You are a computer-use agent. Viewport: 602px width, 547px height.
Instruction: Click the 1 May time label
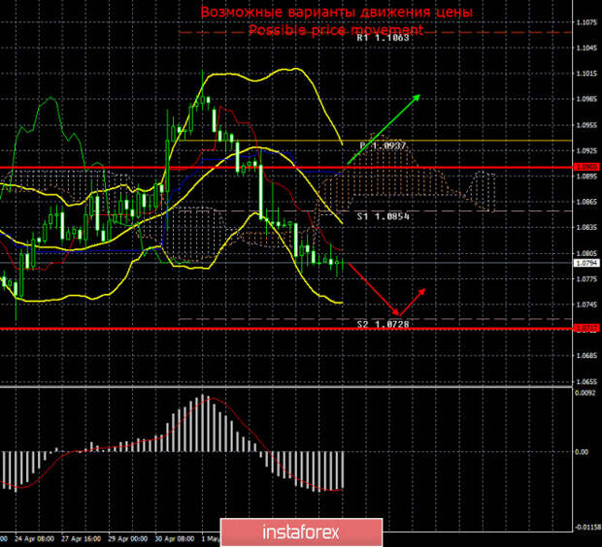211,538
